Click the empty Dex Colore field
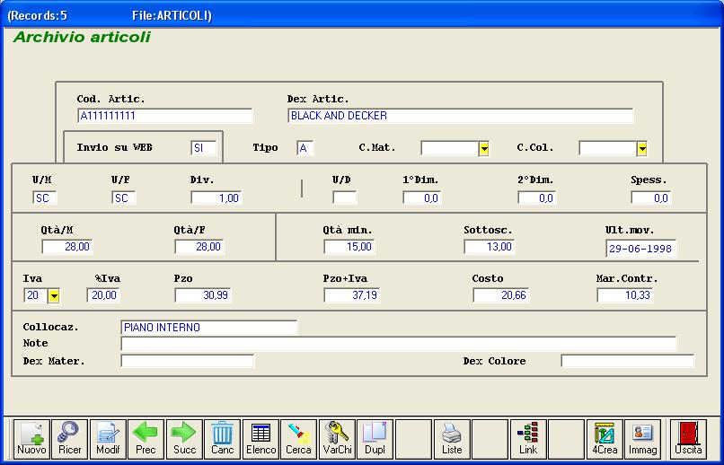The image size is (724, 465). [628, 361]
